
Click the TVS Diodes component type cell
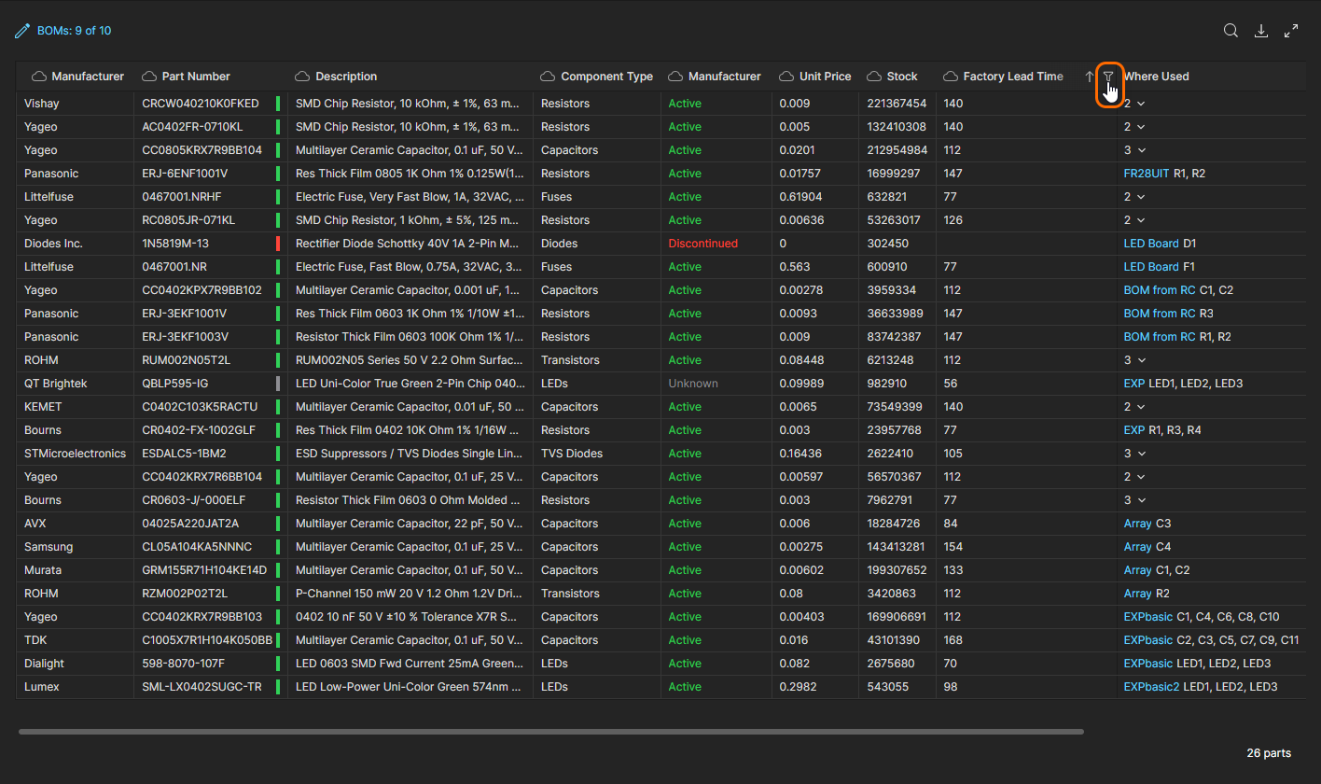pyautogui.click(x=572, y=454)
